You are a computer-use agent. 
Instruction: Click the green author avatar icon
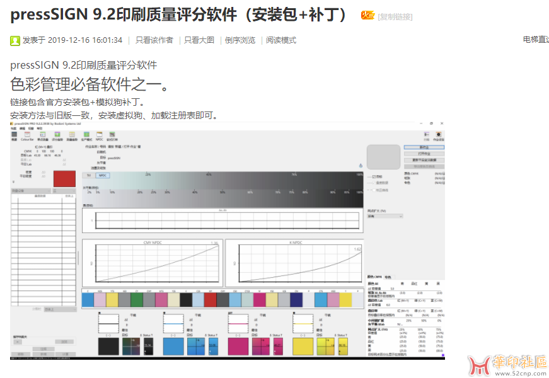pos(15,40)
